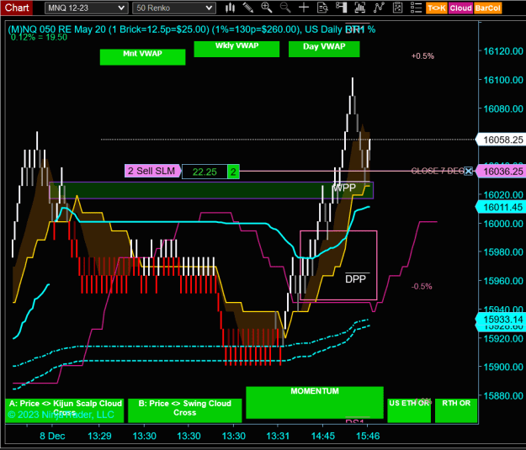Click the 14:45 time axis label
The image size is (526, 450).
click(x=322, y=436)
